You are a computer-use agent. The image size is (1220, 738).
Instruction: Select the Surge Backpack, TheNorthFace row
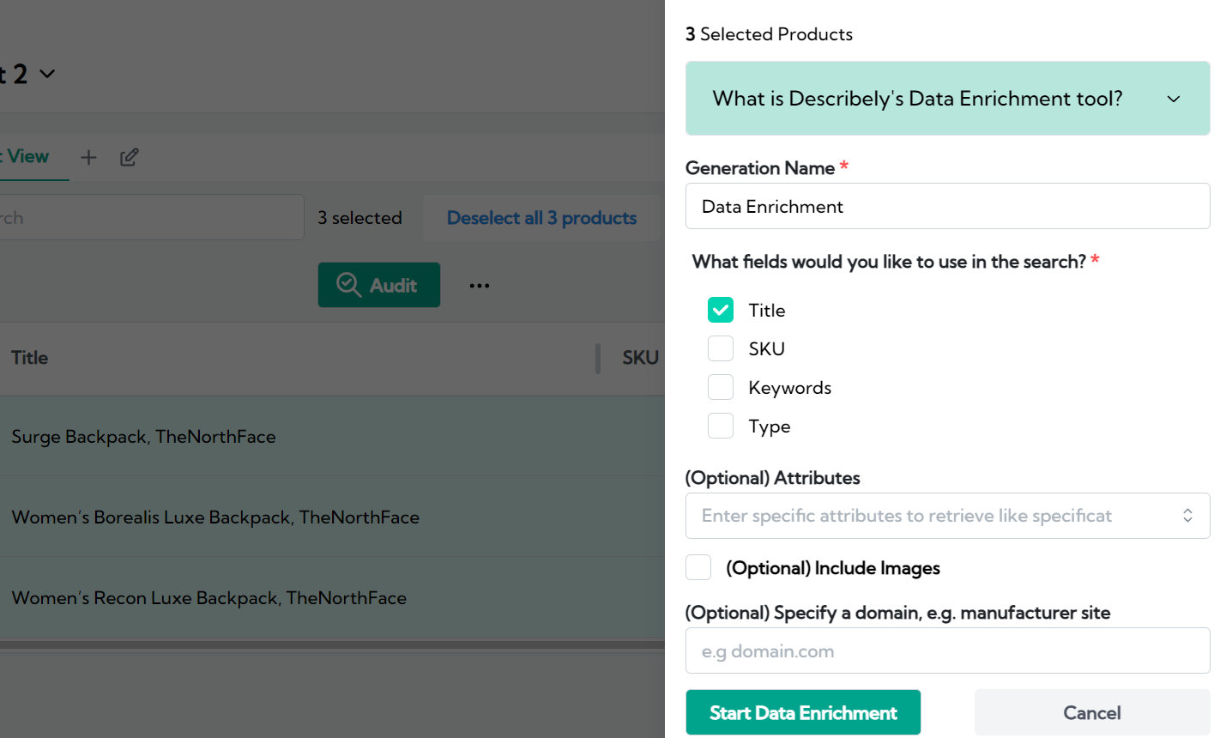[x=332, y=436]
